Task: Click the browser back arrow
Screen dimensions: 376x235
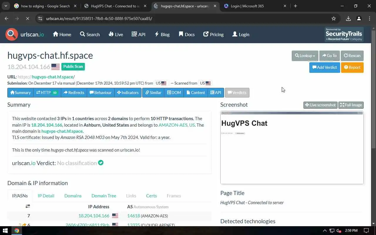Action: [6, 19]
